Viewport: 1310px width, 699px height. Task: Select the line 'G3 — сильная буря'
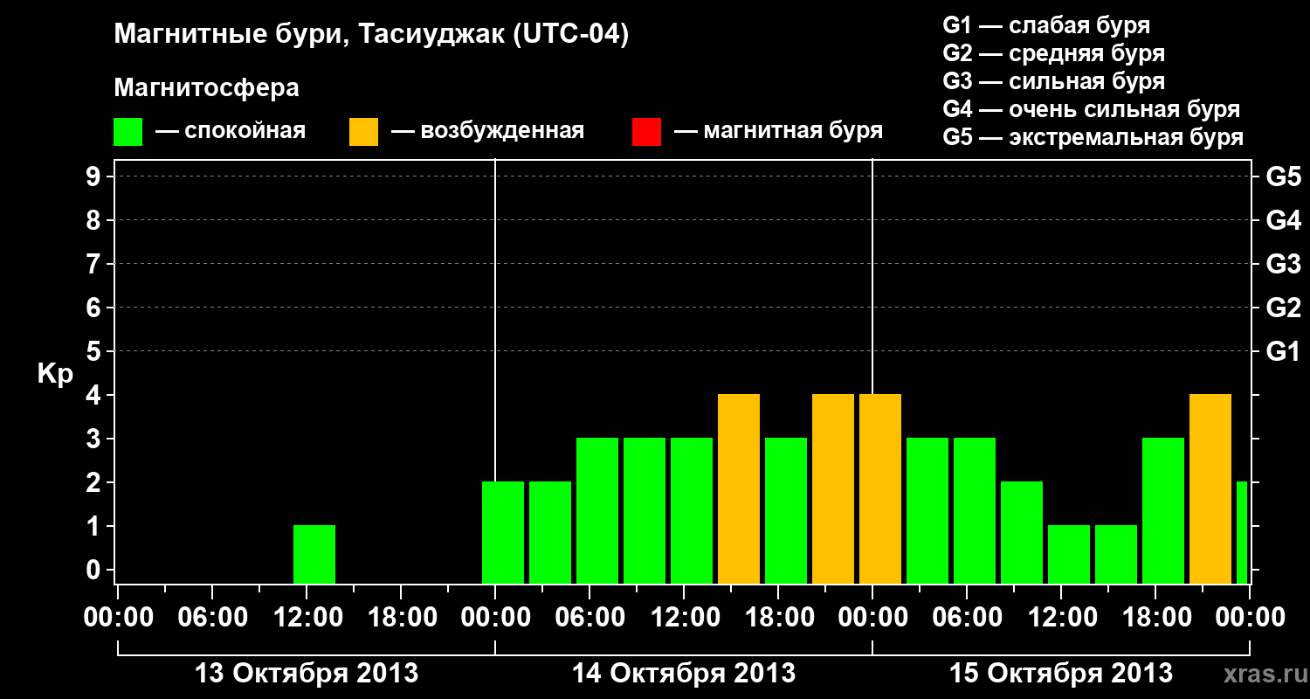pyautogui.click(x=1053, y=81)
